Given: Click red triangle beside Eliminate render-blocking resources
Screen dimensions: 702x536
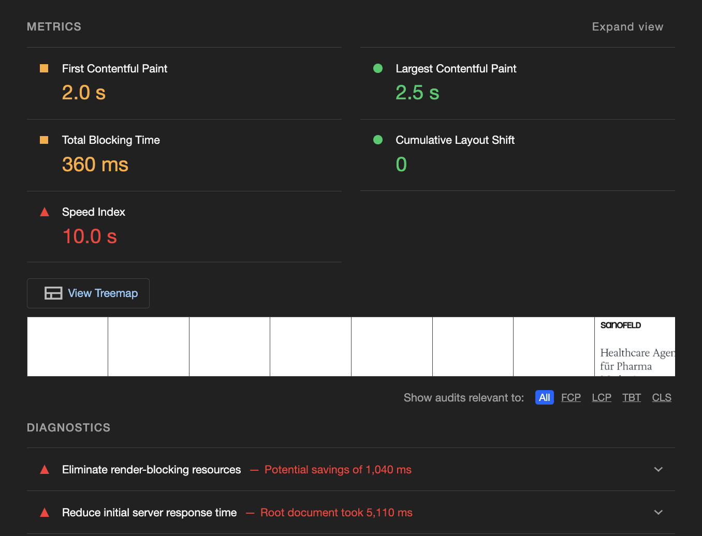Looking at the screenshot, I should [x=45, y=470].
